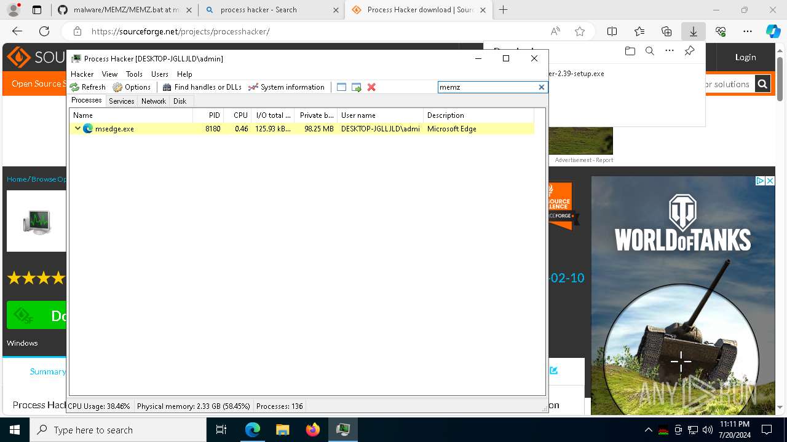The image size is (787, 442).
Task: Sort by the CPU column header
Action: 237,115
